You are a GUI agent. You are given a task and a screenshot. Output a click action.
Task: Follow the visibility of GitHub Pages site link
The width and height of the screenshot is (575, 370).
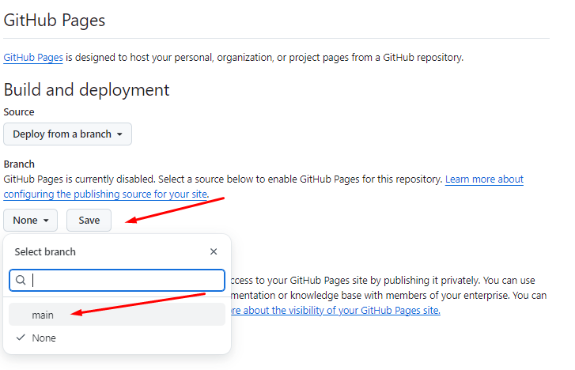tap(335, 310)
